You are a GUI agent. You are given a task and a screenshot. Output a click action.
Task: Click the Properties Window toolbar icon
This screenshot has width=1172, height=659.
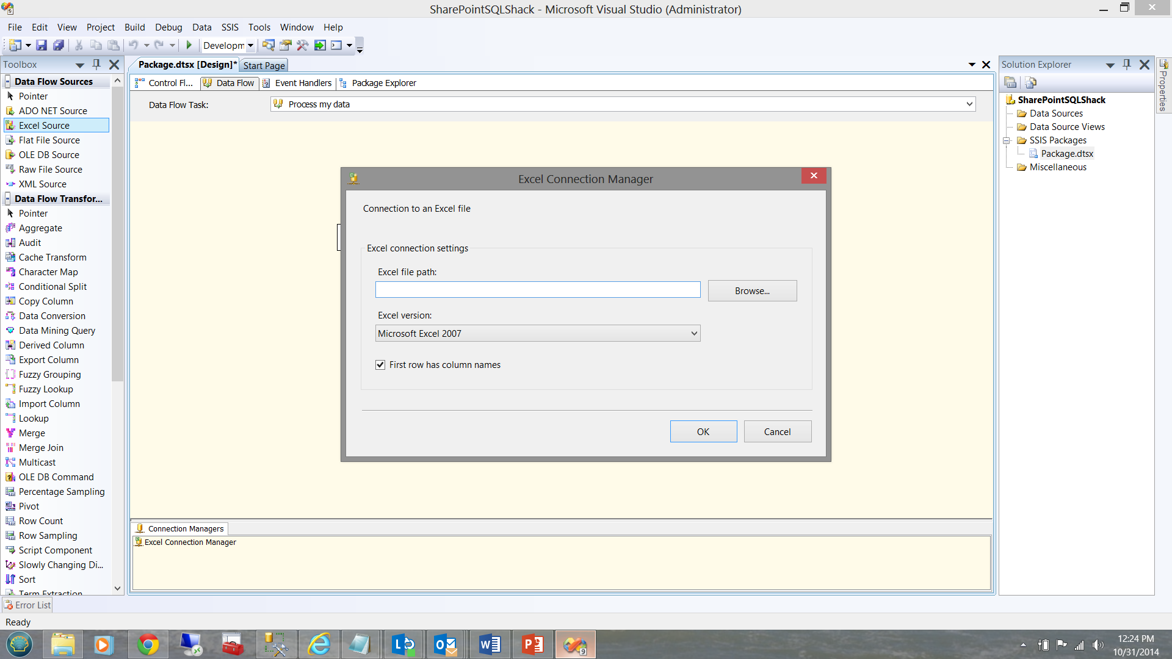(x=285, y=45)
